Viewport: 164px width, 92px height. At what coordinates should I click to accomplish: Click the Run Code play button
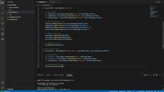pyautogui.click(x=156, y=2)
